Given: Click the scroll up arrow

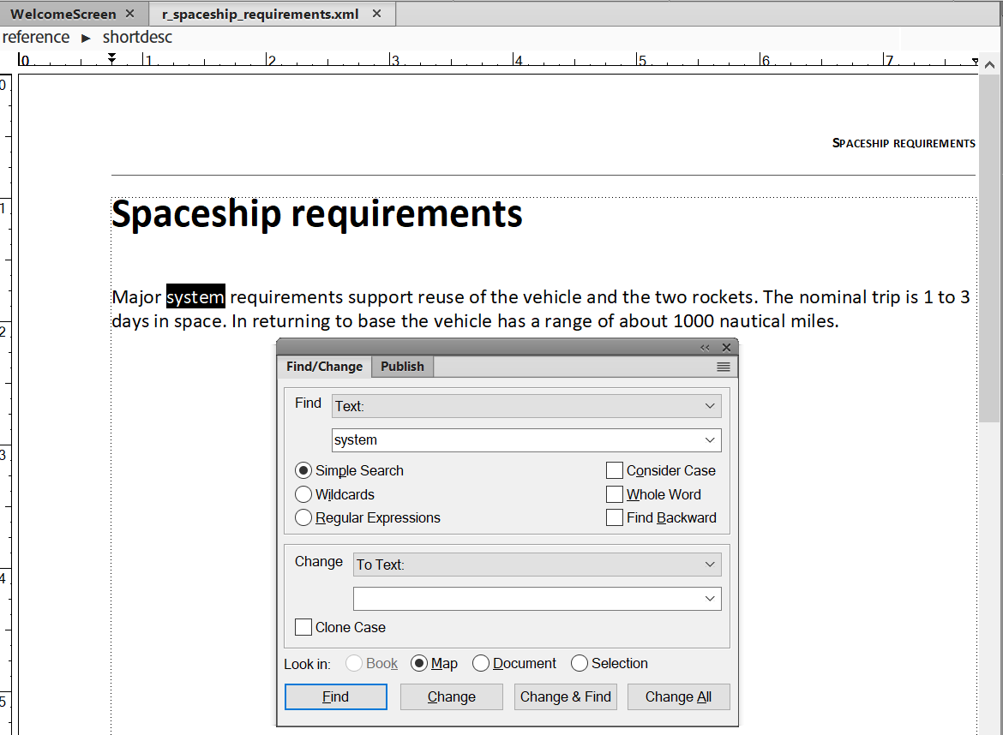Looking at the screenshot, I should click(x=989, y=65).
